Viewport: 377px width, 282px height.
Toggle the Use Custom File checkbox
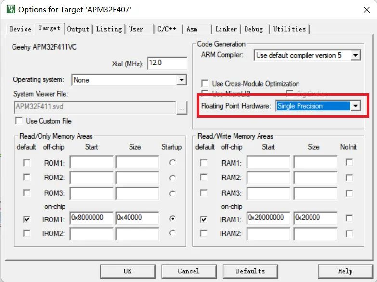coord(19,121)
